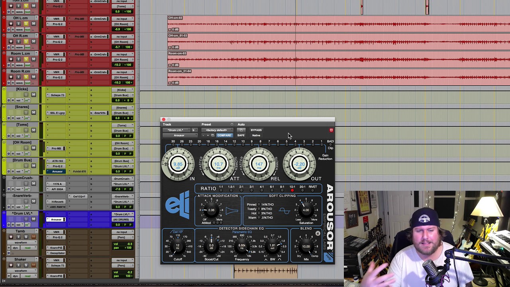Open the 1176 A insert on DrumCrush

coord(57,184)
